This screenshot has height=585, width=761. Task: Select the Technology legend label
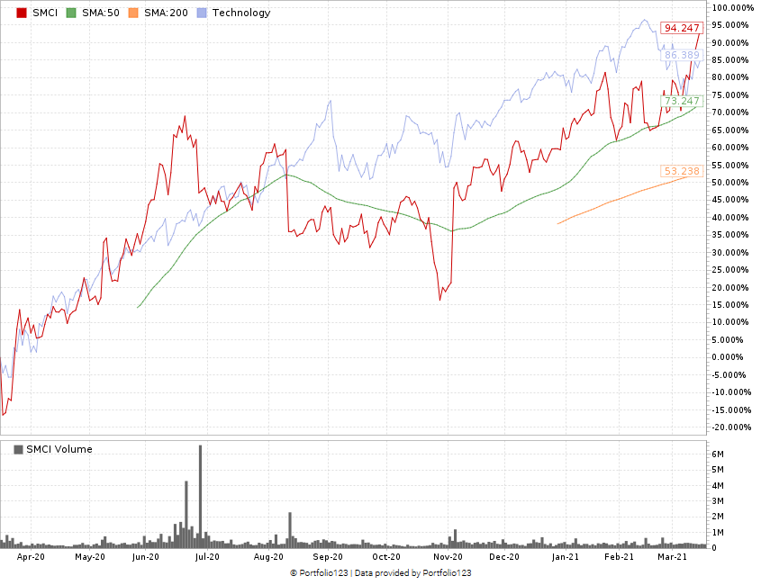pyautogui.click(x=241, y=13)
